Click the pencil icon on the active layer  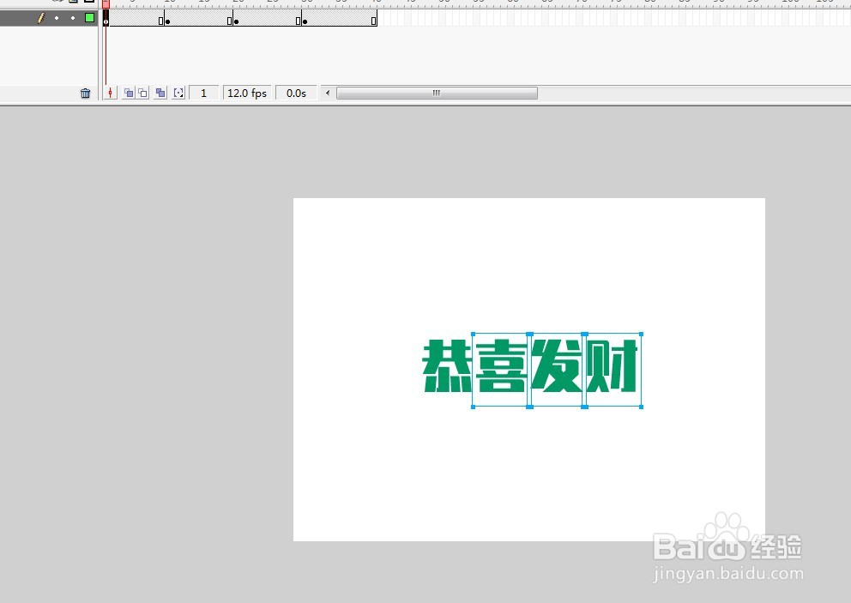point(40,18)
